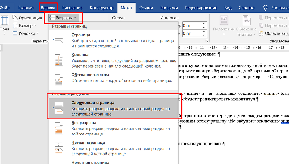This screenshot has width=289, height=164.
Task: Switch to the Главная tab
Action: [26, 8]
